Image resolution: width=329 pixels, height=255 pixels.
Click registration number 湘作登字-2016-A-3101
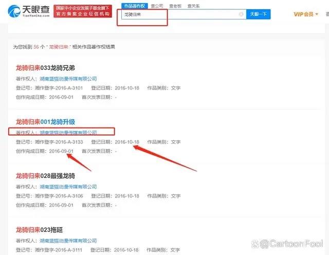pos(59,88)
